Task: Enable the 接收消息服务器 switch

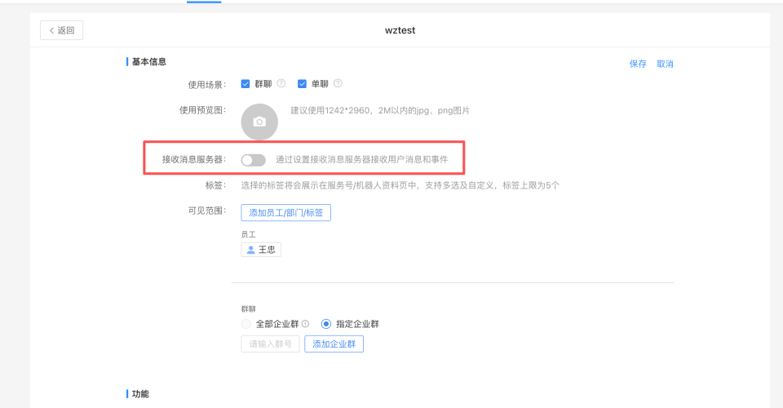Action: pyautogui.click(x=253, y=160)
